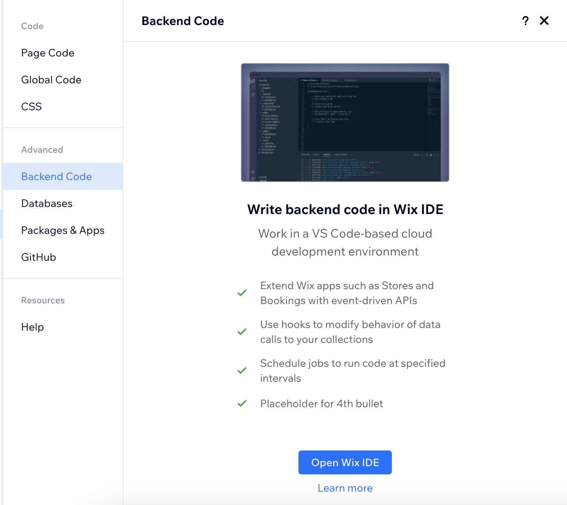Click the 'Write backend code in Wix IDE' heading
This screenshot has width=567, height=505.
tap(345, 210)
